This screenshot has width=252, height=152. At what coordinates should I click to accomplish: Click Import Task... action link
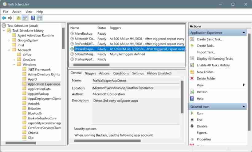pos(206,52)
